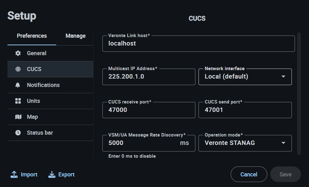
Task: Expand the Operation mode dropdown arrow
Action: 283,143
